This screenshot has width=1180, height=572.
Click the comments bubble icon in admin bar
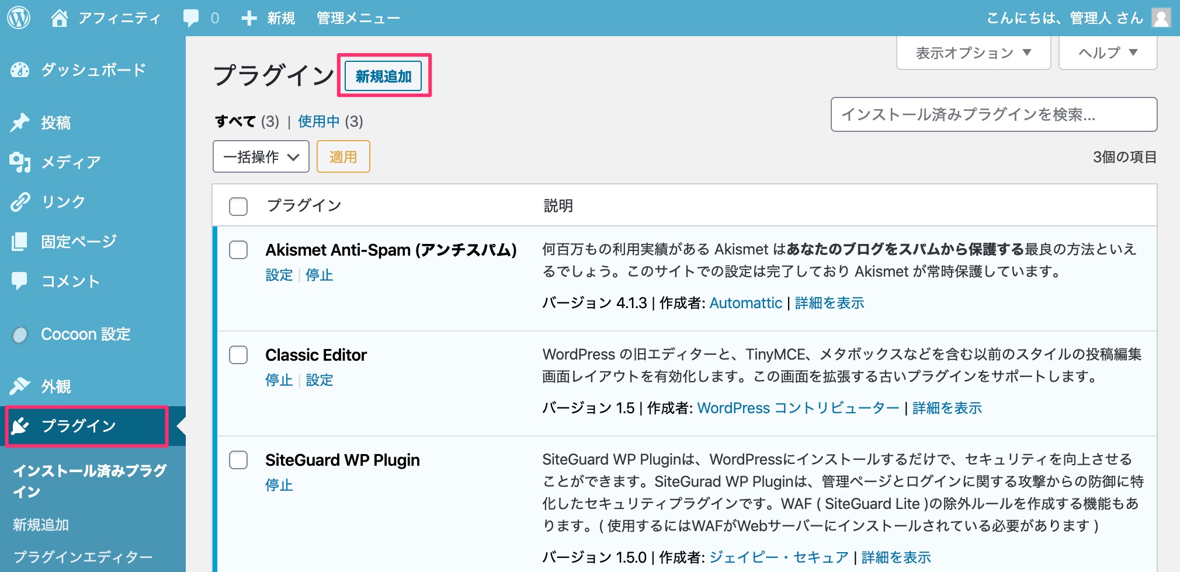(x=191, y=18)
